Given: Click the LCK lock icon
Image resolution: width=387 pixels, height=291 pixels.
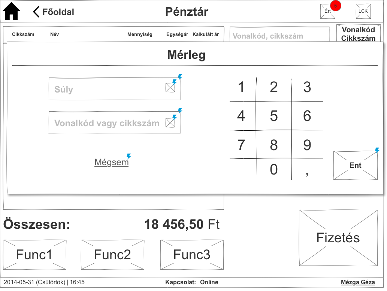Looking at the screenshot, I should coord(363,11).
